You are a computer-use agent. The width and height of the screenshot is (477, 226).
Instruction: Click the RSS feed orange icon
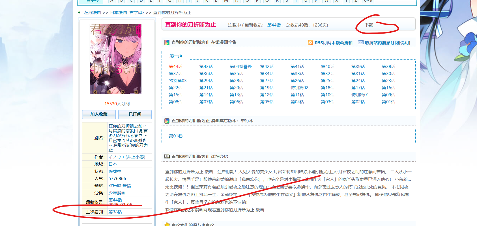point(310,43)
